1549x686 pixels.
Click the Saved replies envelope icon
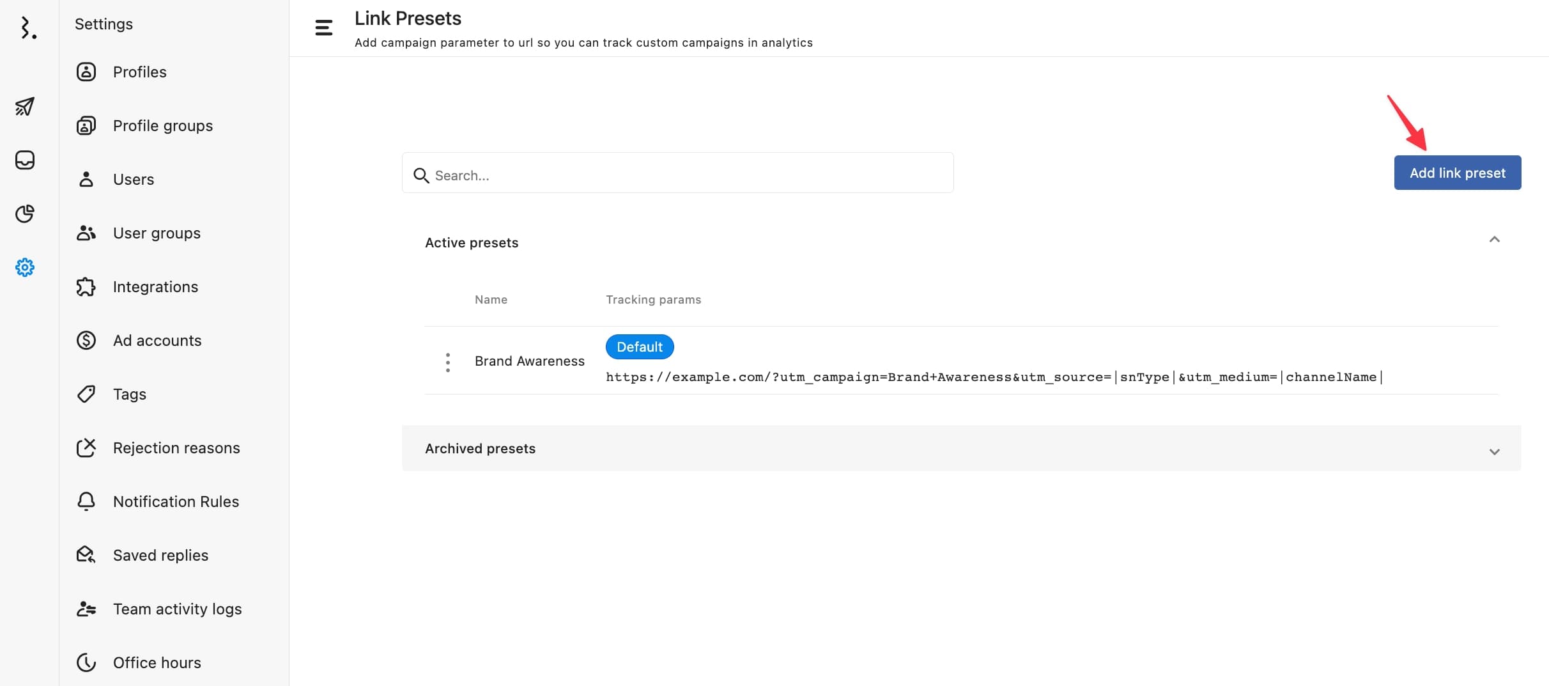tap(86, 555)
